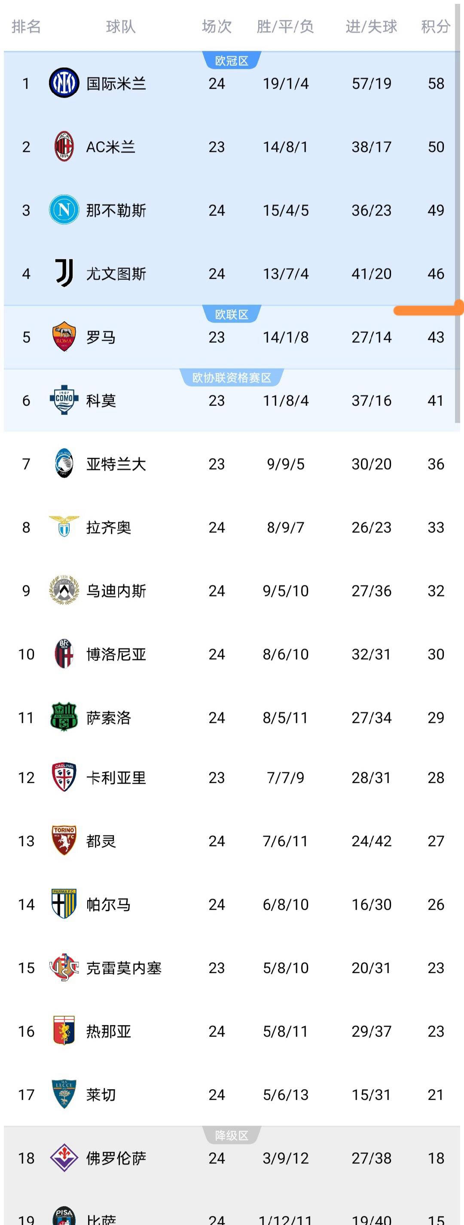Open the Juventus logo icon
This screenshot has height=1225, width=464.
(x=64, y=273)
